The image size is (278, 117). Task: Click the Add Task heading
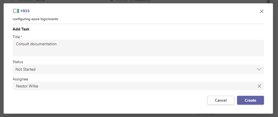click(21, 29)
